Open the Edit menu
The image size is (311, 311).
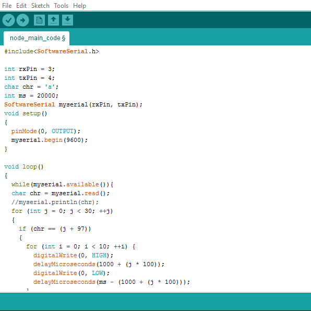pos(21,6)
